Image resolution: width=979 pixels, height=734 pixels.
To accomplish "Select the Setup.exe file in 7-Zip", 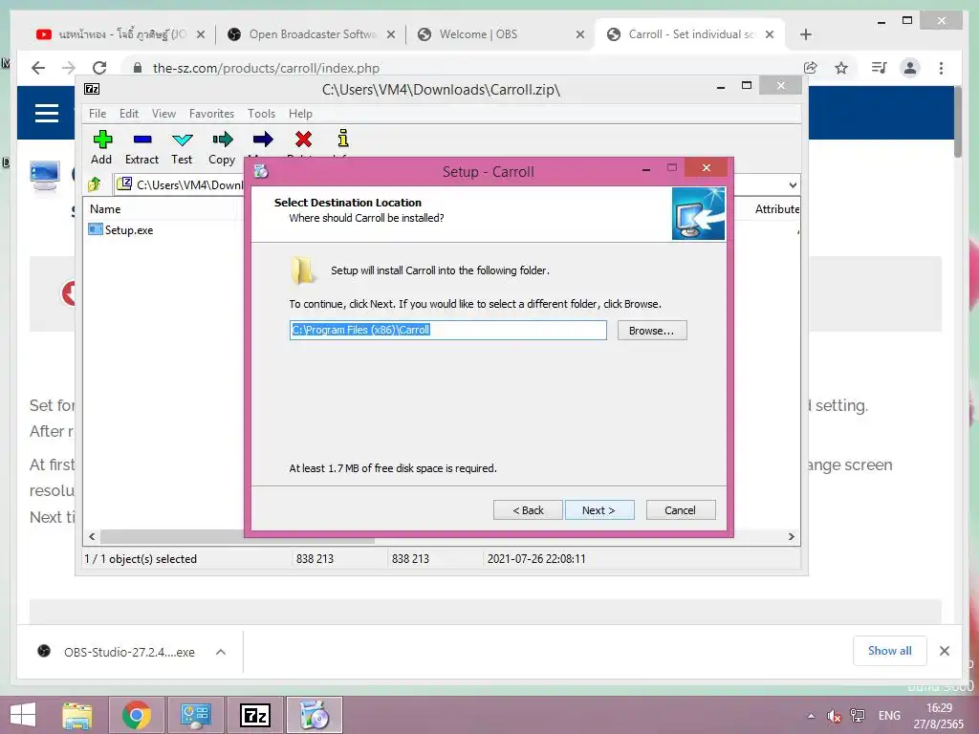I will tap(121, 229).
